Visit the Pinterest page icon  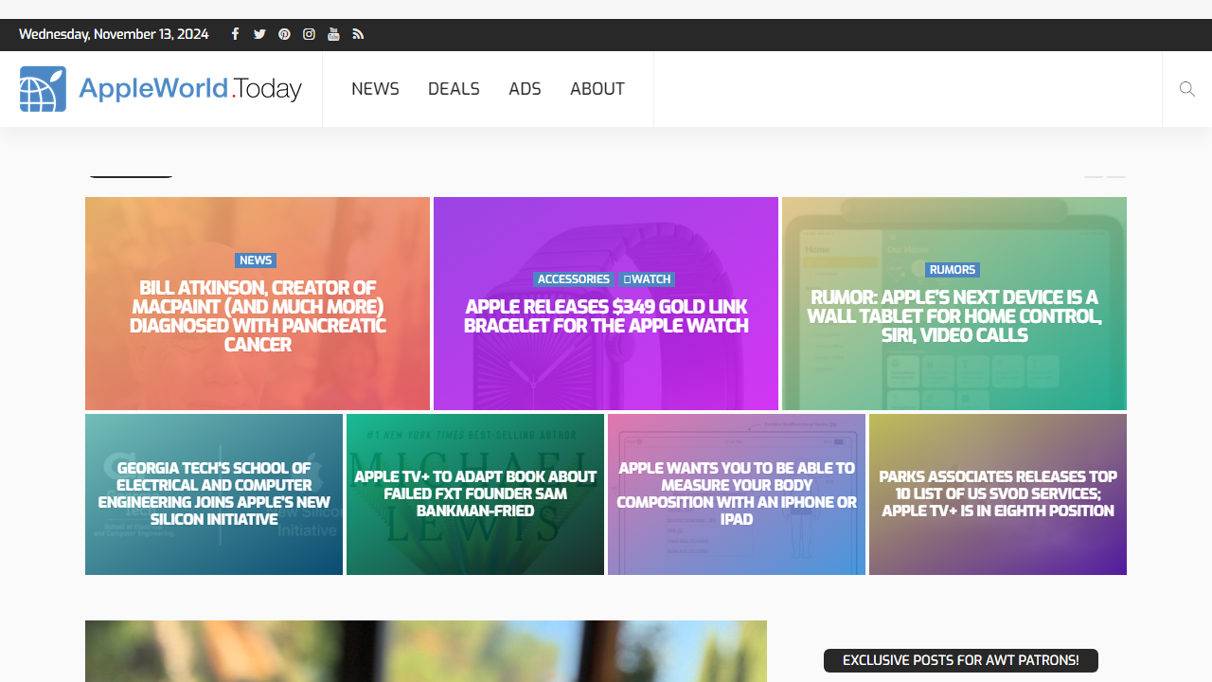pyautogui.click(x=284, y=34)
